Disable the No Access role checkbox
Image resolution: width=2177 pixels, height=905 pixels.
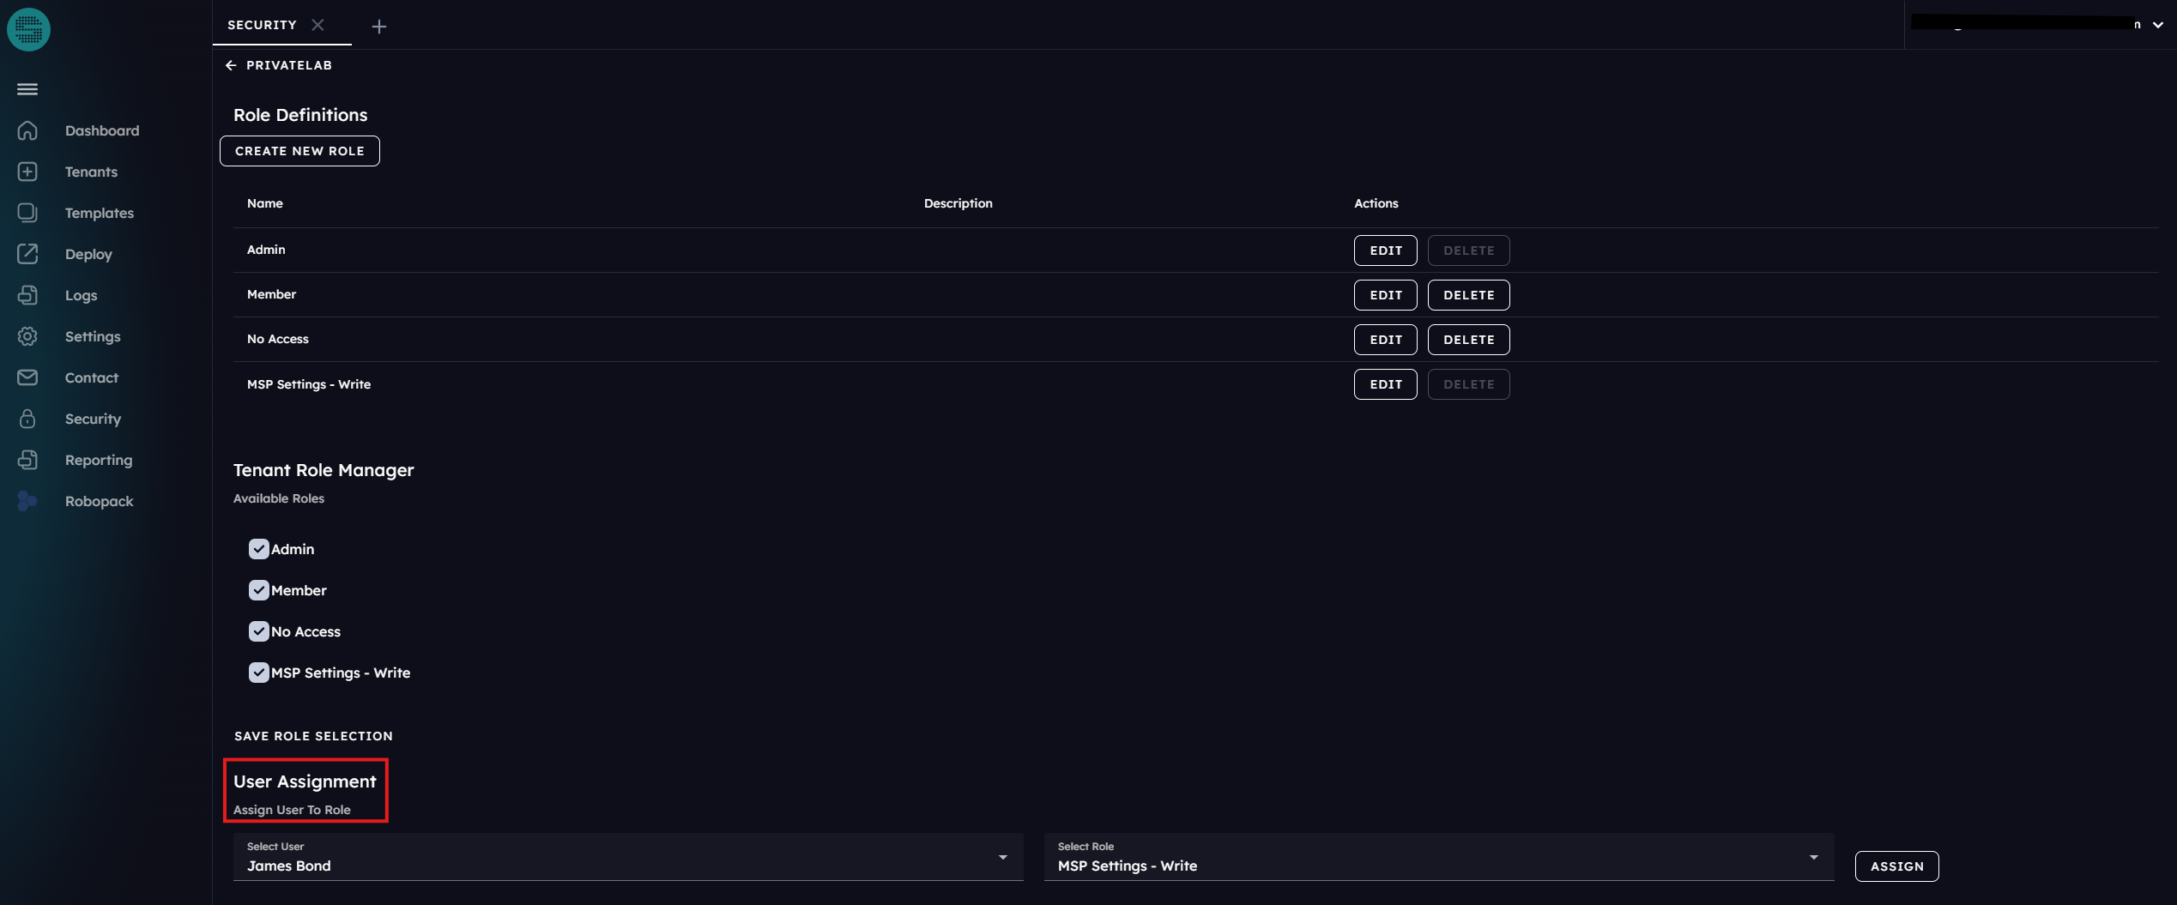pos(258,631)
